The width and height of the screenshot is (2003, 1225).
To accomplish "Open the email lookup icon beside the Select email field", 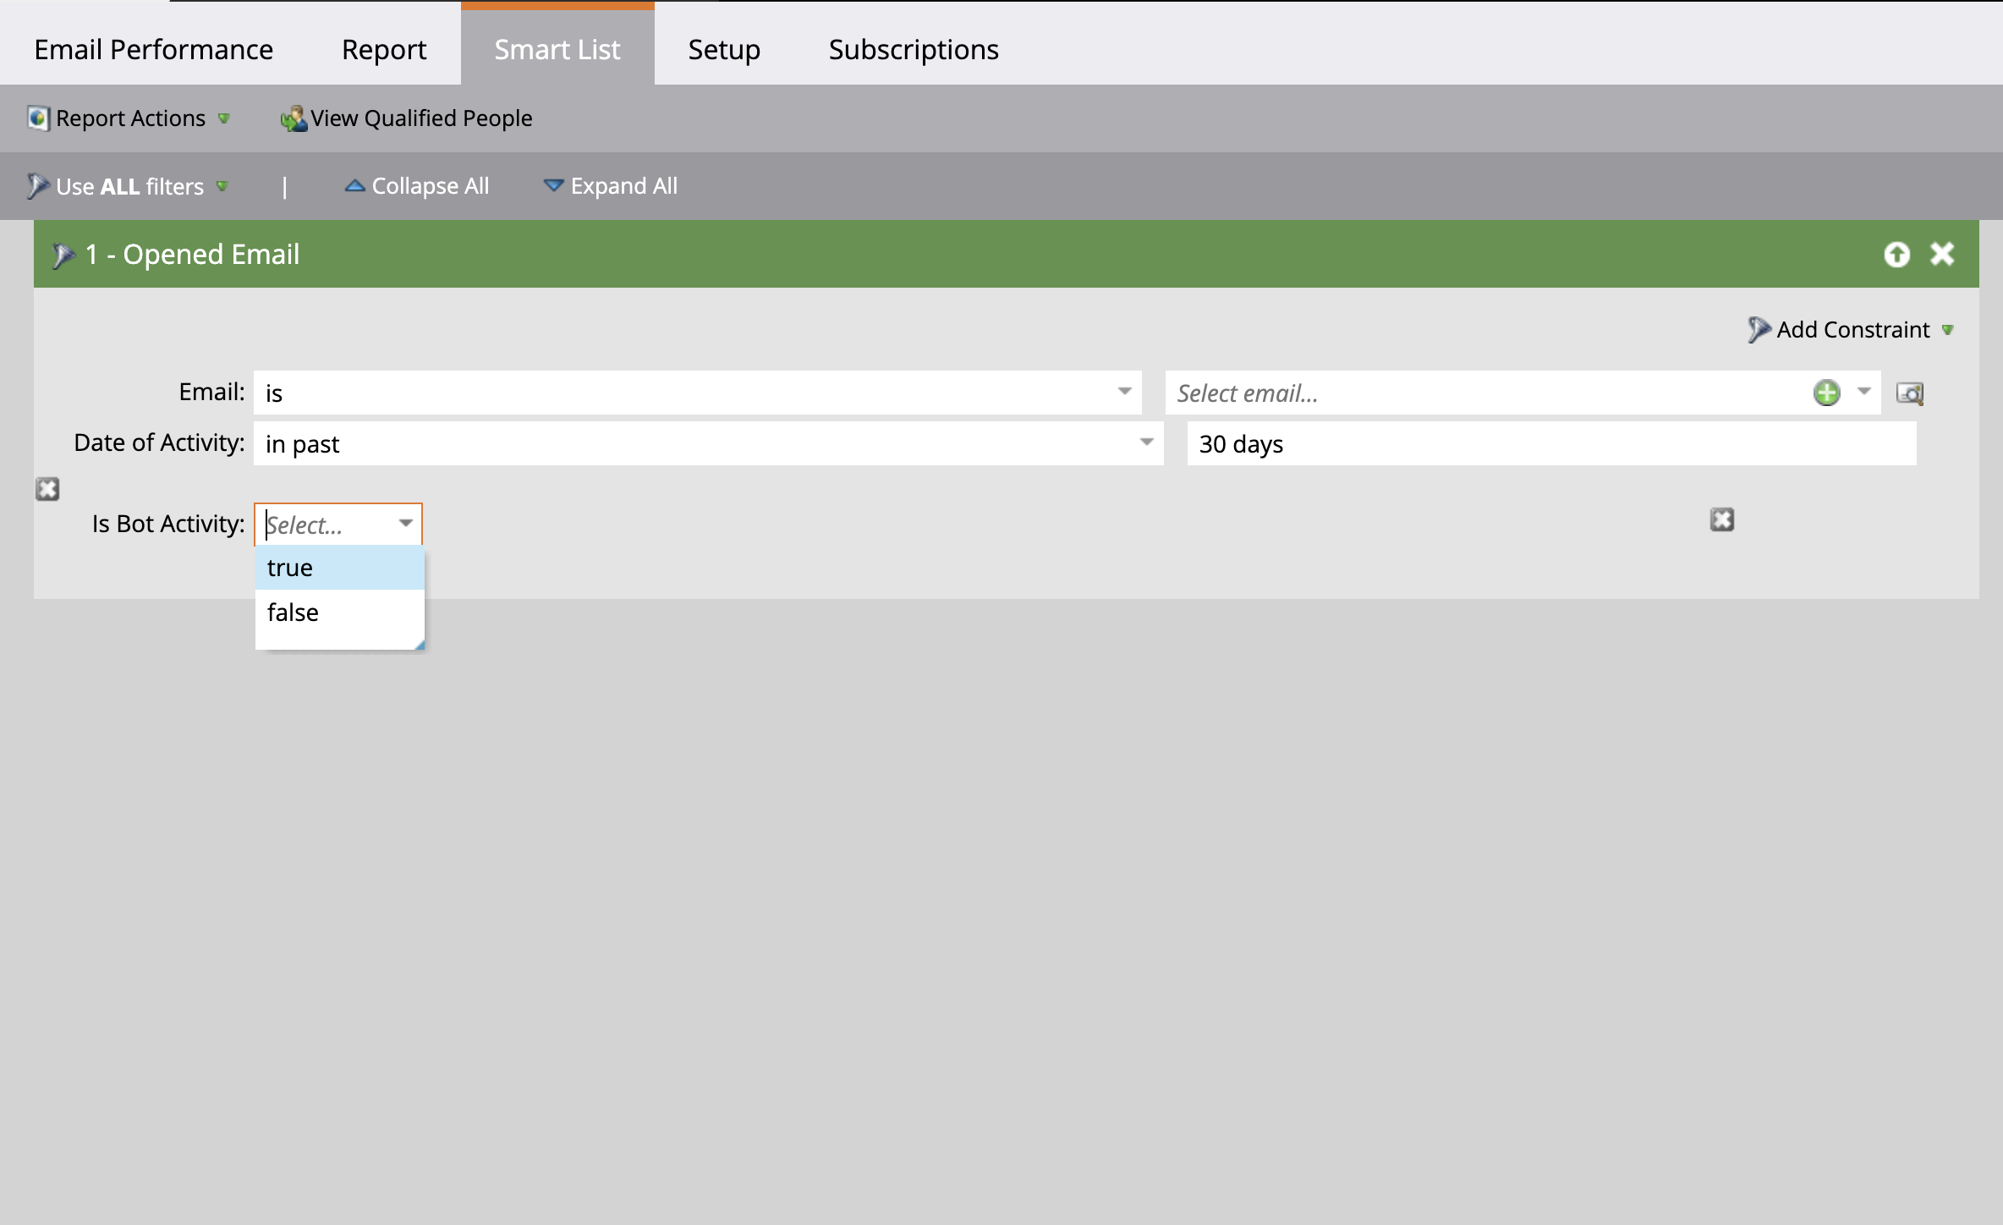I will click(x=1909, y=393).
